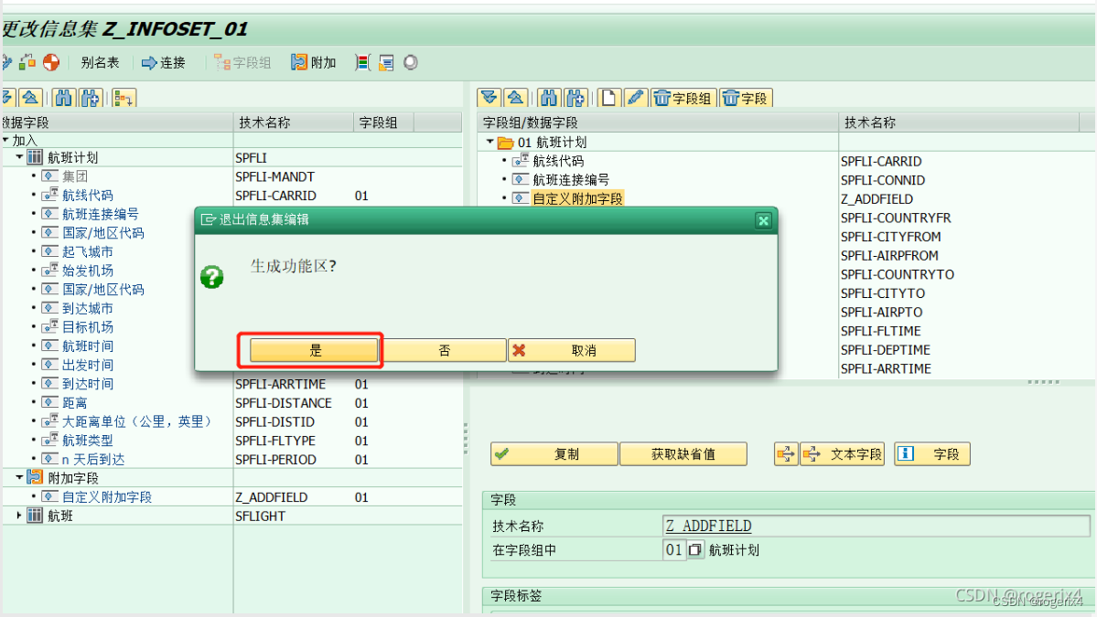
Task: Click the 别名表 alias table toolbar icon
Action: 101,62
